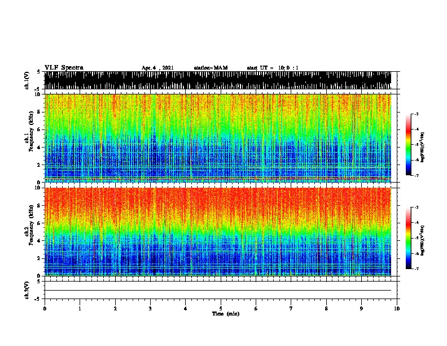Select time axis tick label 4

186,309
